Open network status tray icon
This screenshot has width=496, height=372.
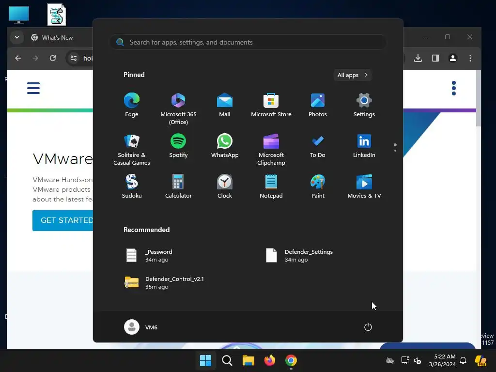tap(405, 360)
